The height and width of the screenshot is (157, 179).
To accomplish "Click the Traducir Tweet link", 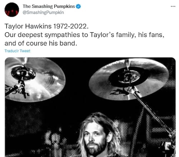I will tap(17, 51).
